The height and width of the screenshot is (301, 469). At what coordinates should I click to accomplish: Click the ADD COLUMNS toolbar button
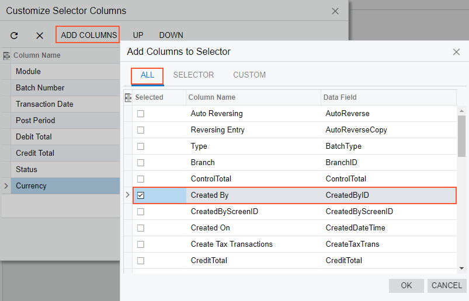[x=88, y=35]
